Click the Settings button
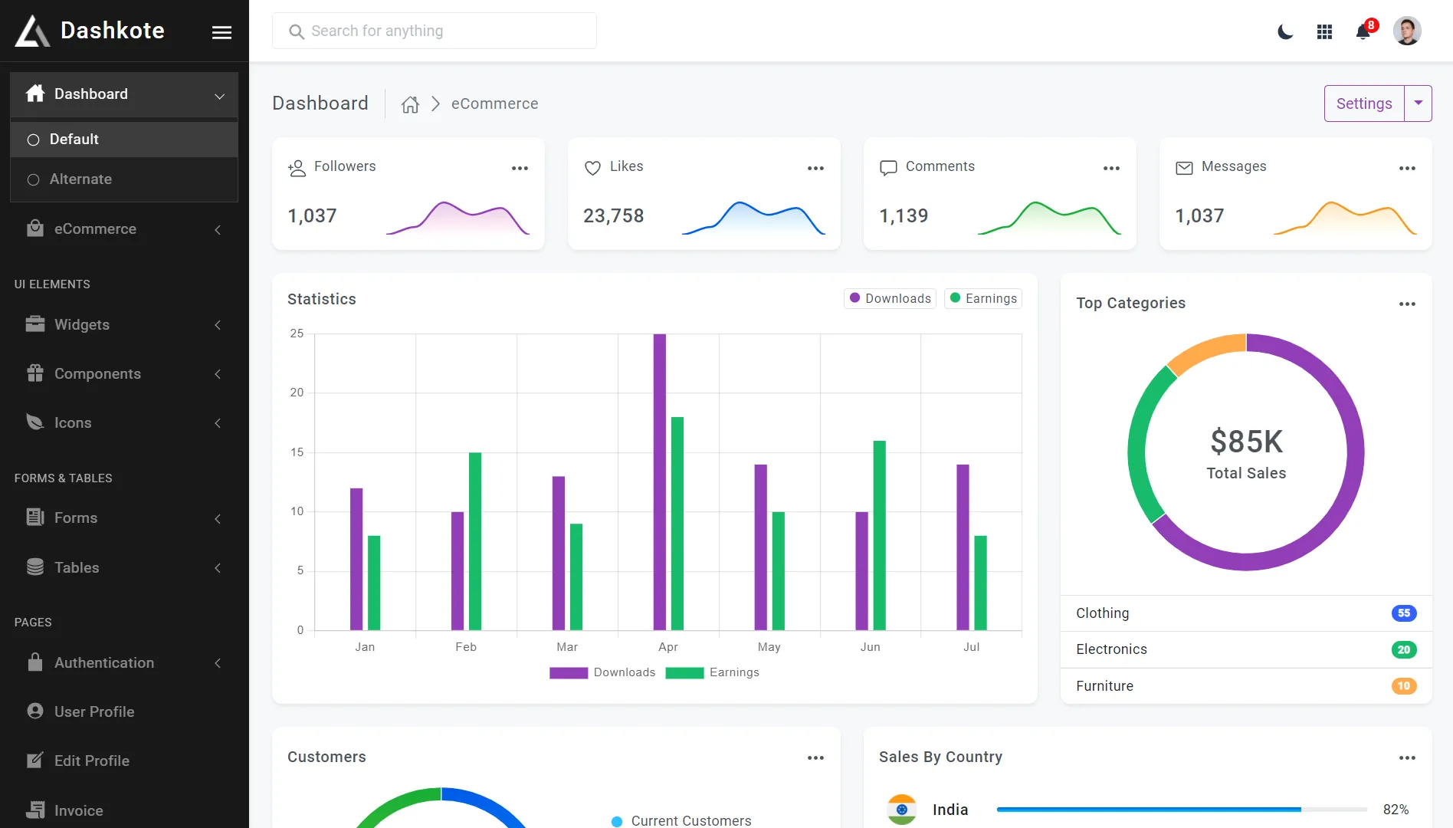1453x828 pixels. point(1363,103)
